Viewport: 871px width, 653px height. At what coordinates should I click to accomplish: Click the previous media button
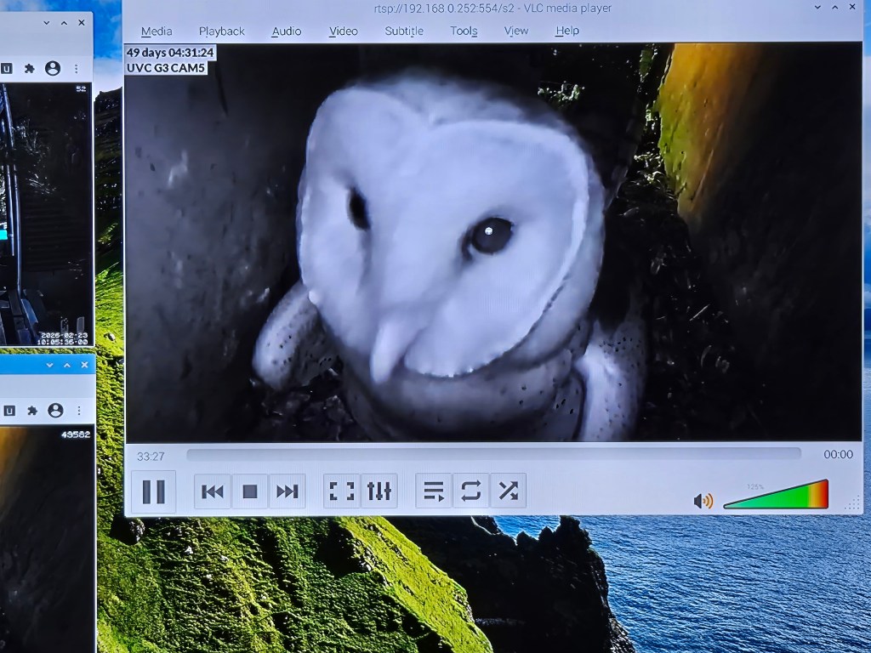[213, 491]
